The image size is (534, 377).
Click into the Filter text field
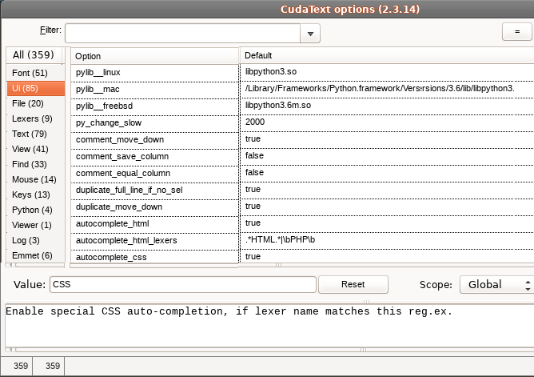tap(183, 34)
